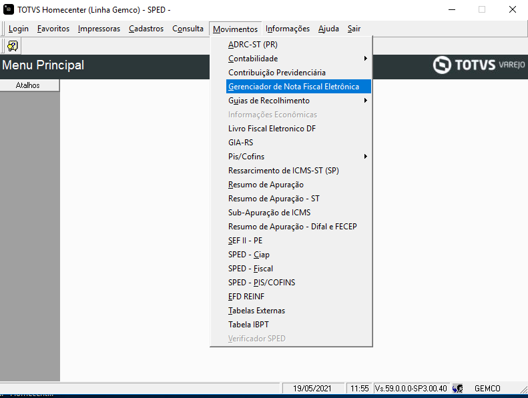Open the Login menu
This screenshot has height=398, width=528.
pos(19,29)
